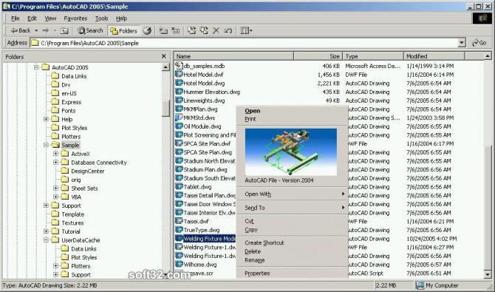495x292 pixels.
Task: Toggle the Folders pane button
Action: pos(124,30)
